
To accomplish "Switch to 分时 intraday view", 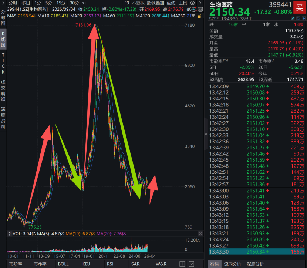I will click(x=13, y=3).
